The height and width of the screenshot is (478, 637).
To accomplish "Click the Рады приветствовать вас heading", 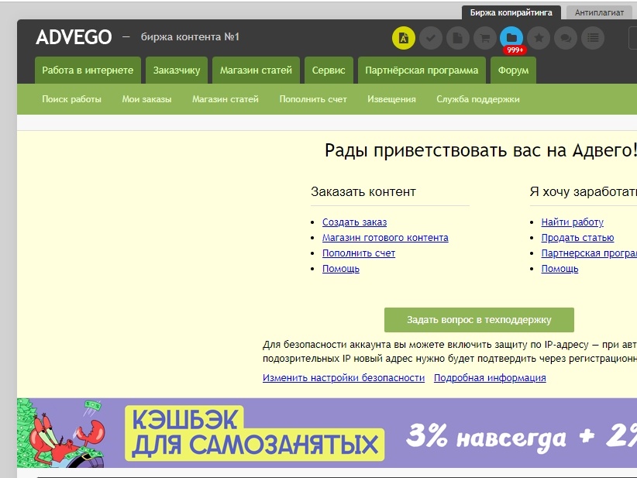I will point(480,150).
